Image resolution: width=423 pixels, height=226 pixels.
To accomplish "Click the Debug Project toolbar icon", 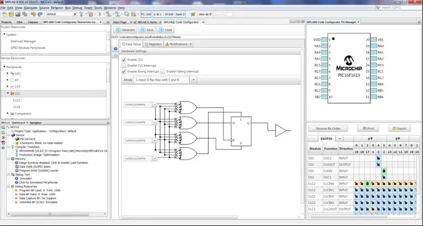I will coord(133,14).
